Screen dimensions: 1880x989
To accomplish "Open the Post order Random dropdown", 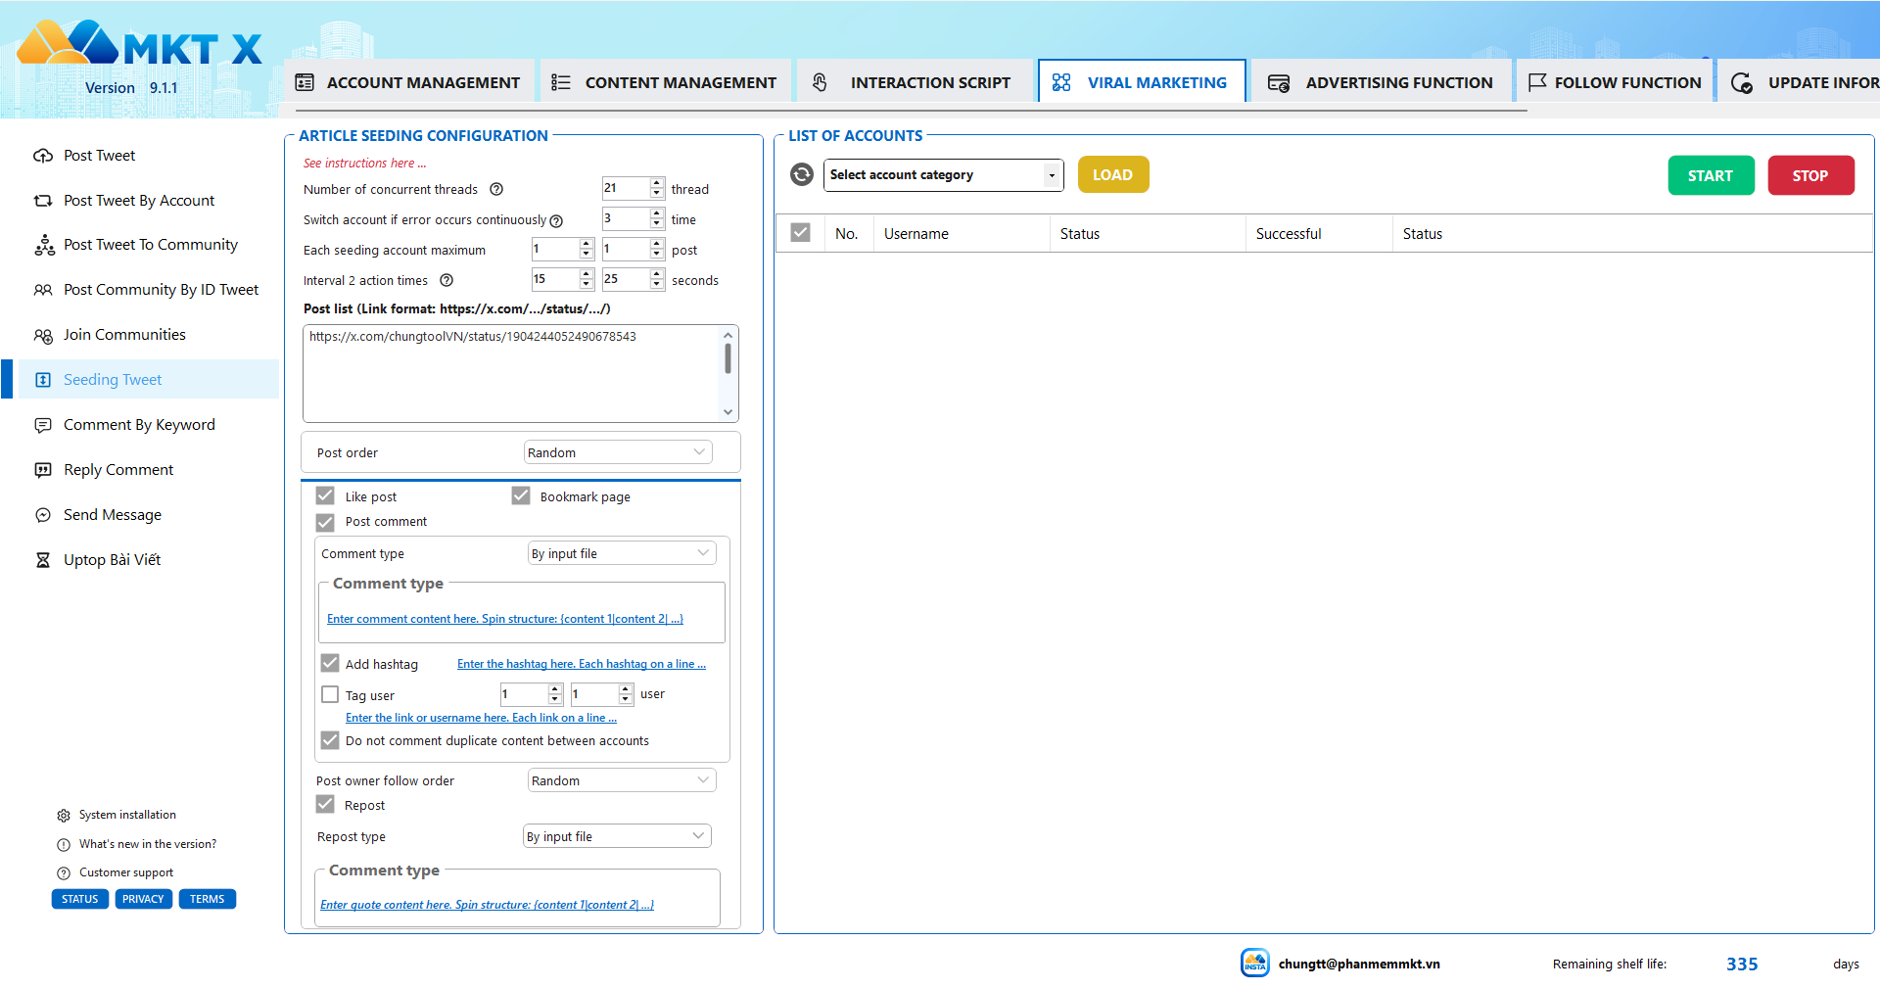I will tap(618, 452).
